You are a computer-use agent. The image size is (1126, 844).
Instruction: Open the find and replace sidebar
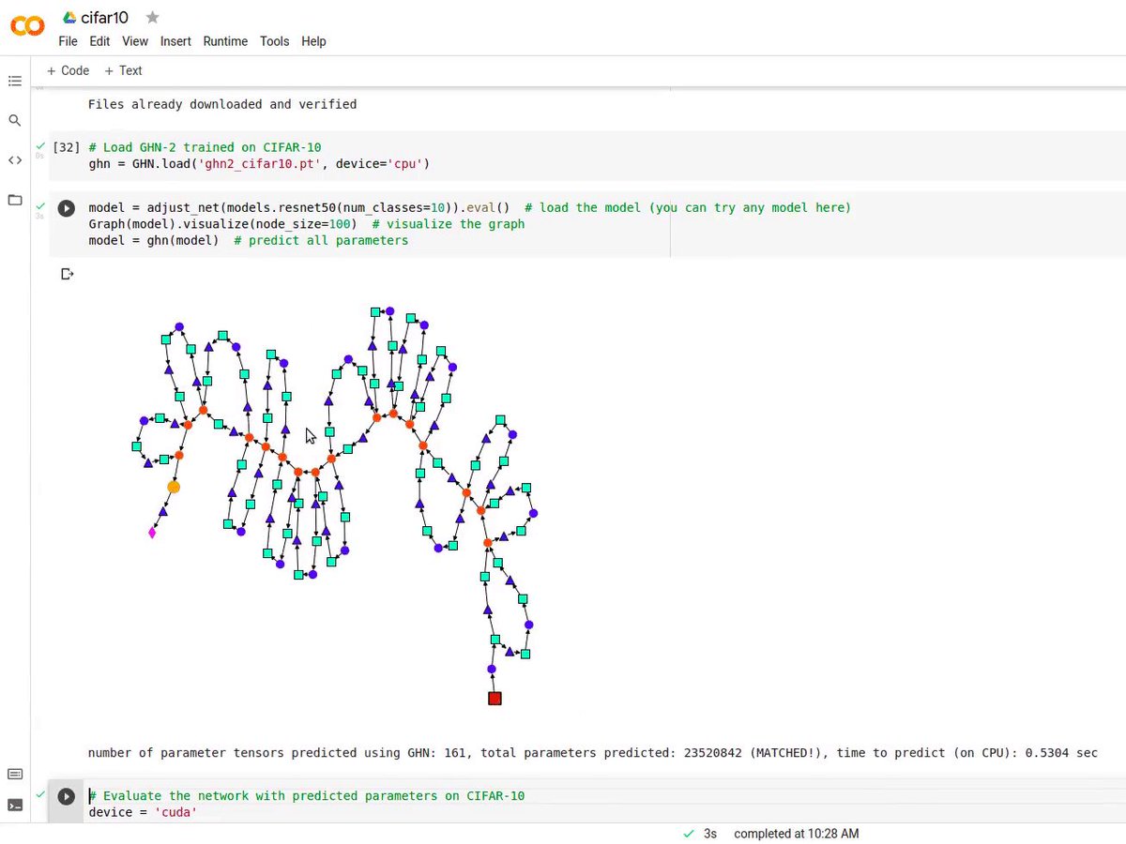(14, 121)
